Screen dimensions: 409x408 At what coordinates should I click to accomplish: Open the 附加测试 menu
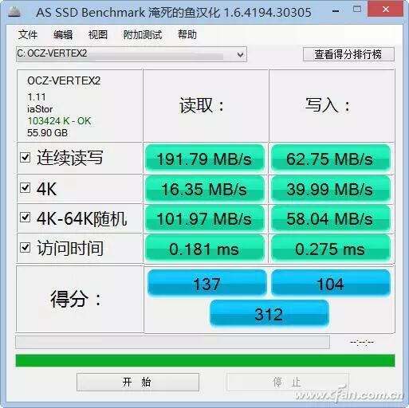143,34
